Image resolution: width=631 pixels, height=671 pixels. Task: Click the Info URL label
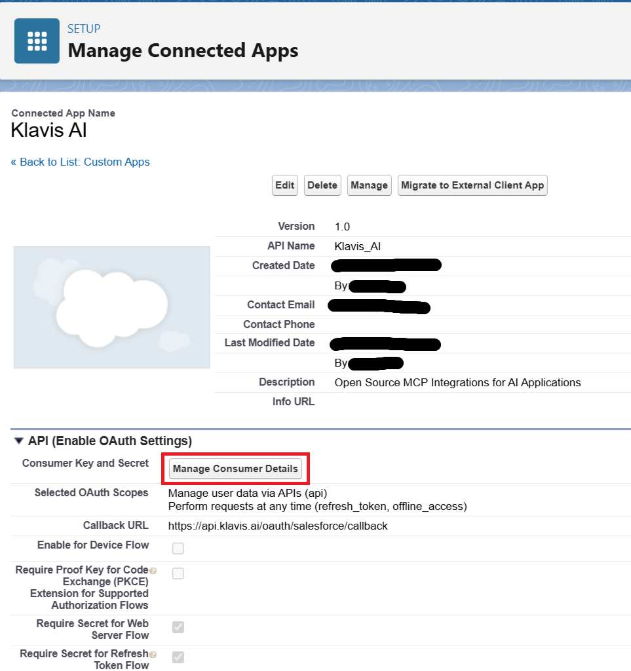click(294, 401)
